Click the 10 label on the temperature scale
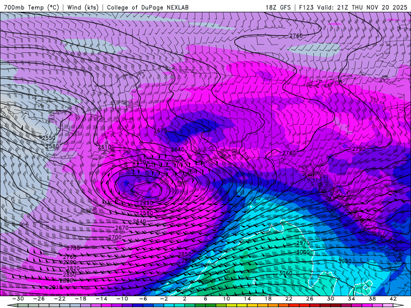This screenshot has width=411, height=308. 227,299
